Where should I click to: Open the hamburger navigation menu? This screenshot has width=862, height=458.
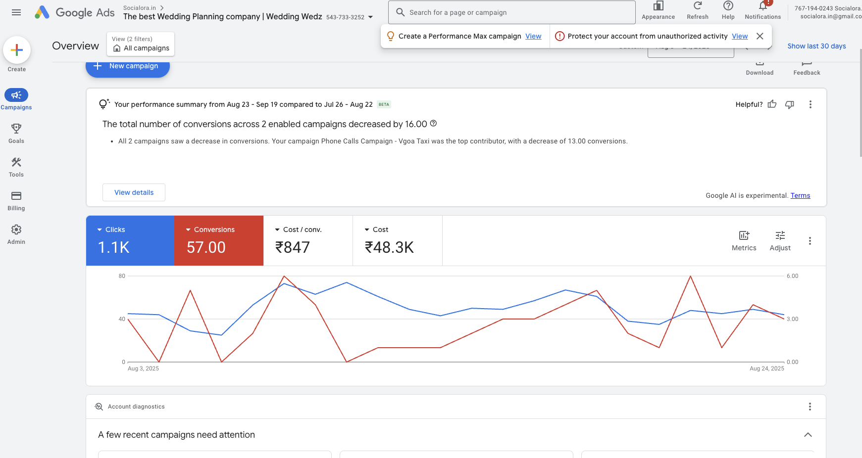16,12
